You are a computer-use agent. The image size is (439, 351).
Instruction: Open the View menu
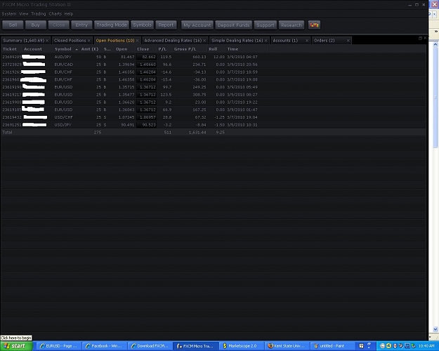pyautogui.click(x=24, y=14)
